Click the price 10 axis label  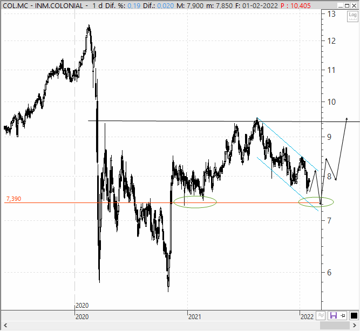coord(331,102)
